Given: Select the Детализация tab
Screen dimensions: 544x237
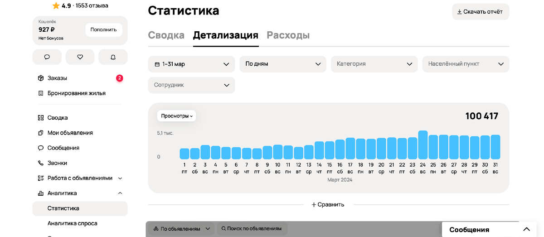Looking at the screenshot, I should (226, 35).
